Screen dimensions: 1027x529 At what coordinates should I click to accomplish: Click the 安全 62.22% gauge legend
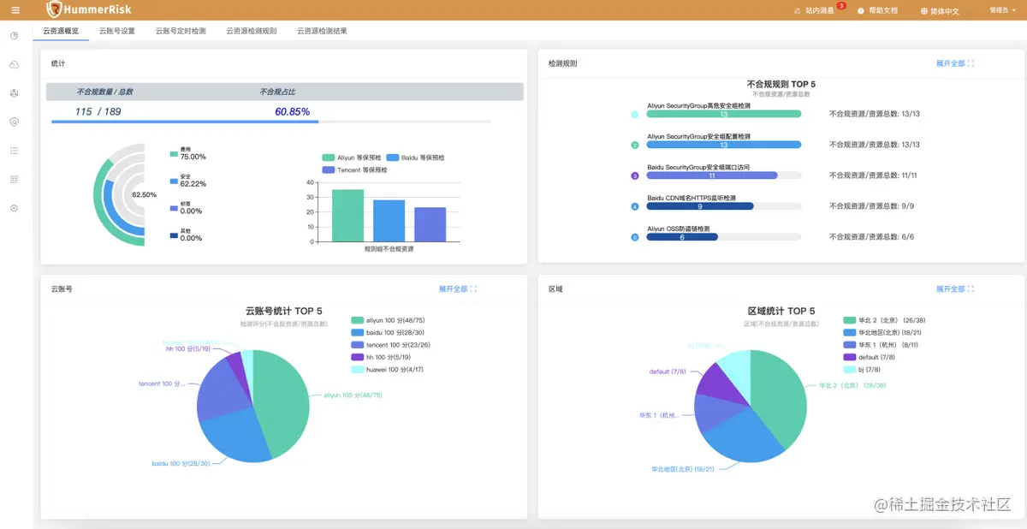[188, 181]
